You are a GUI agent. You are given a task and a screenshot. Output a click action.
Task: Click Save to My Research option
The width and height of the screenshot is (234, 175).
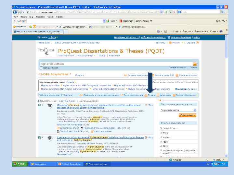pyautogui.click(x=99, y=95)
